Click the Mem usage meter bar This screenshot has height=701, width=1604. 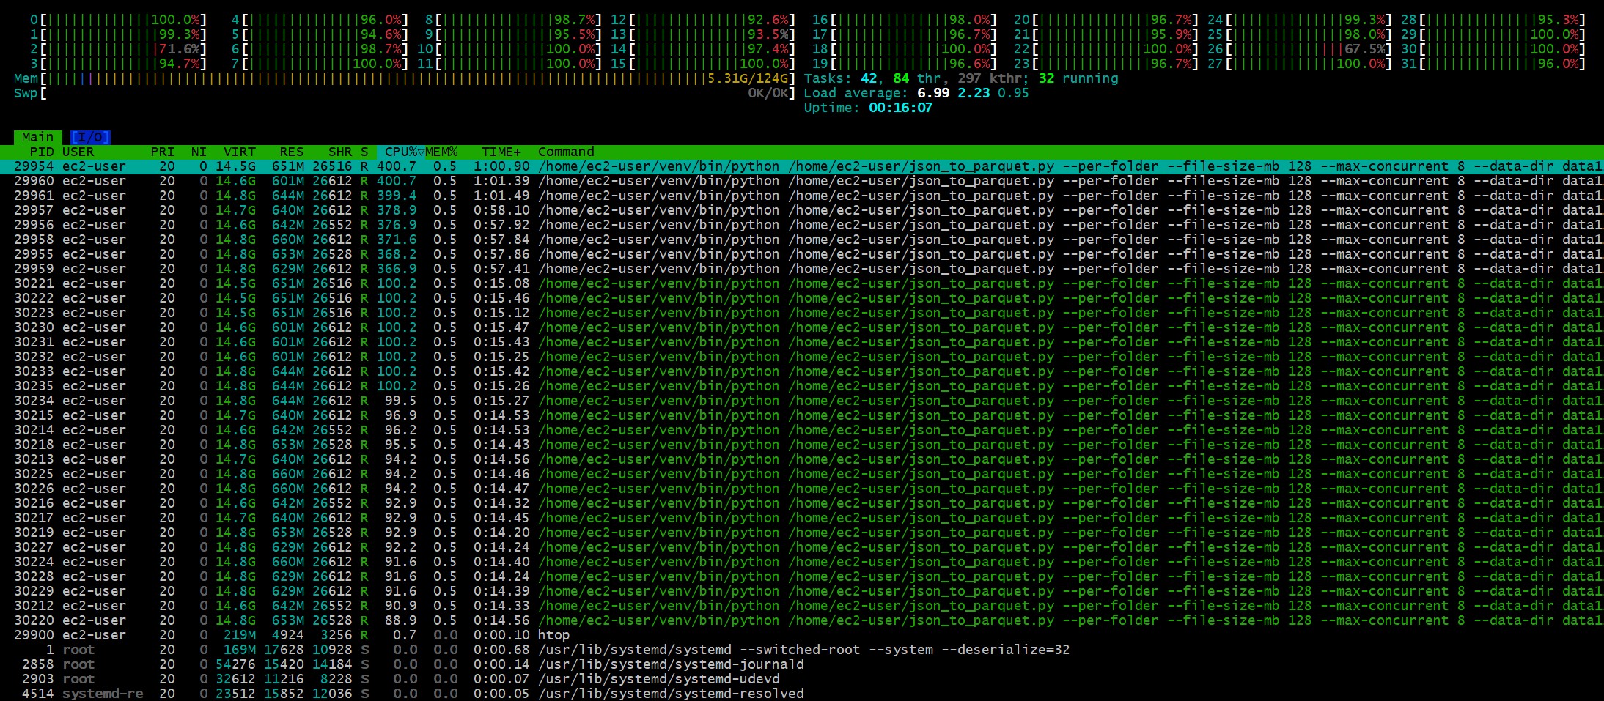(405, 78)
